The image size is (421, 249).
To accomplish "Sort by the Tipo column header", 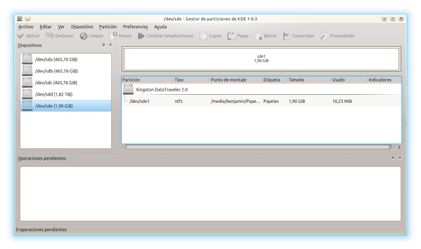I will [191, 80].
